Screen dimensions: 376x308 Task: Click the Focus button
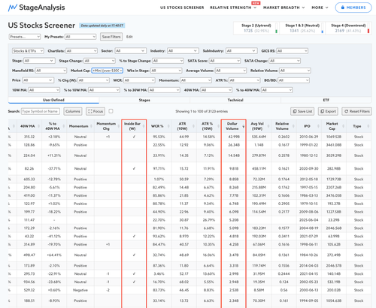[x=96, y=111]
